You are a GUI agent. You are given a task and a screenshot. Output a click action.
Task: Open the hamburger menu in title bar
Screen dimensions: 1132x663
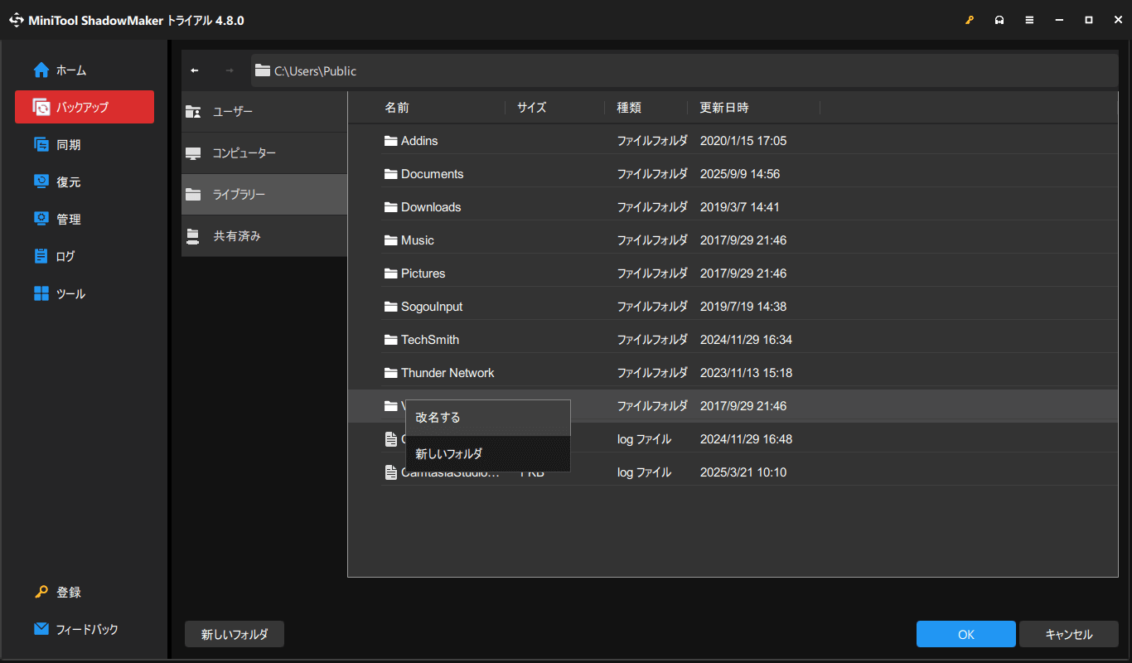pyautogui.click(x=1029, y=20)
